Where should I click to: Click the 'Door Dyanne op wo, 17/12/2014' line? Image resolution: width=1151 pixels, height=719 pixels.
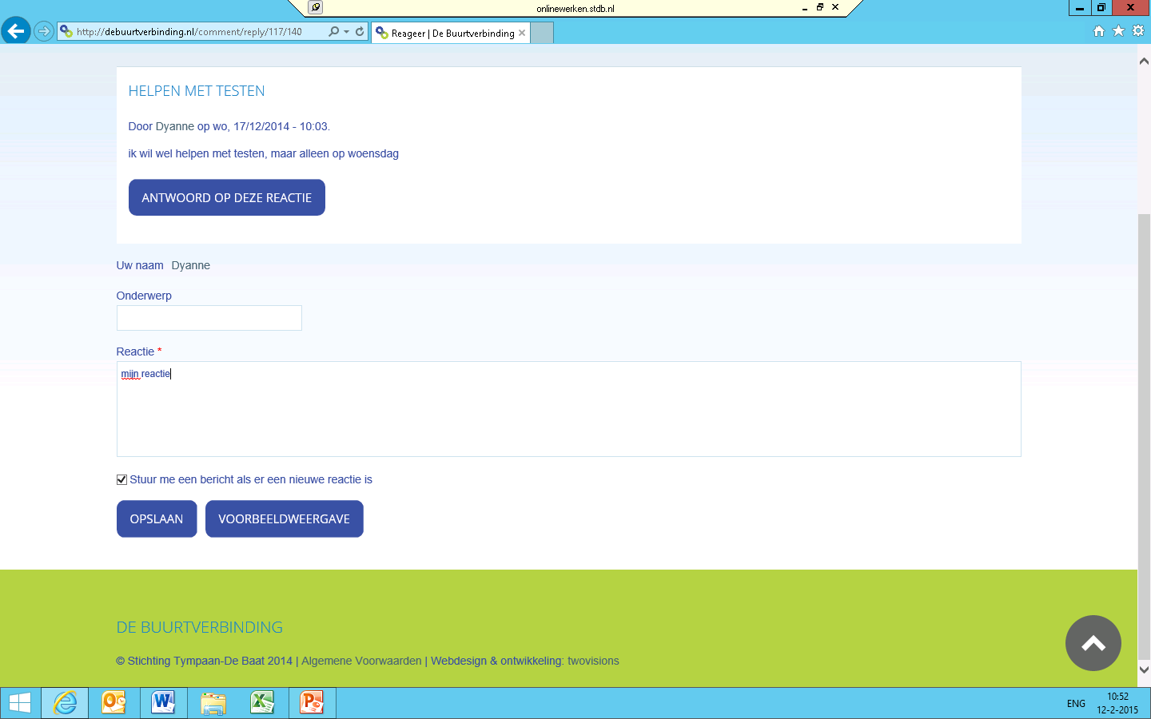[229, 126]
